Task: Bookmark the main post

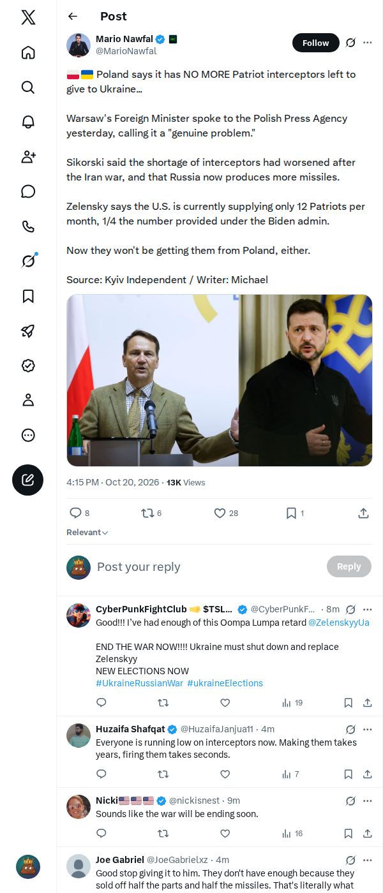Action: coord(294,513)
